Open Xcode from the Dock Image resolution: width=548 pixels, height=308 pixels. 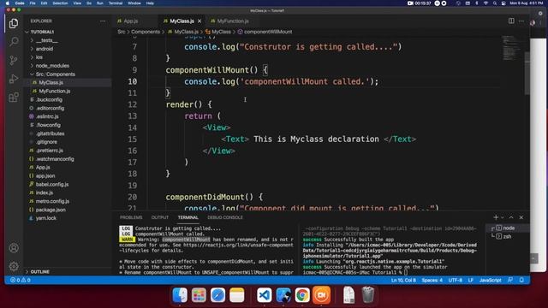click(283, 295)
